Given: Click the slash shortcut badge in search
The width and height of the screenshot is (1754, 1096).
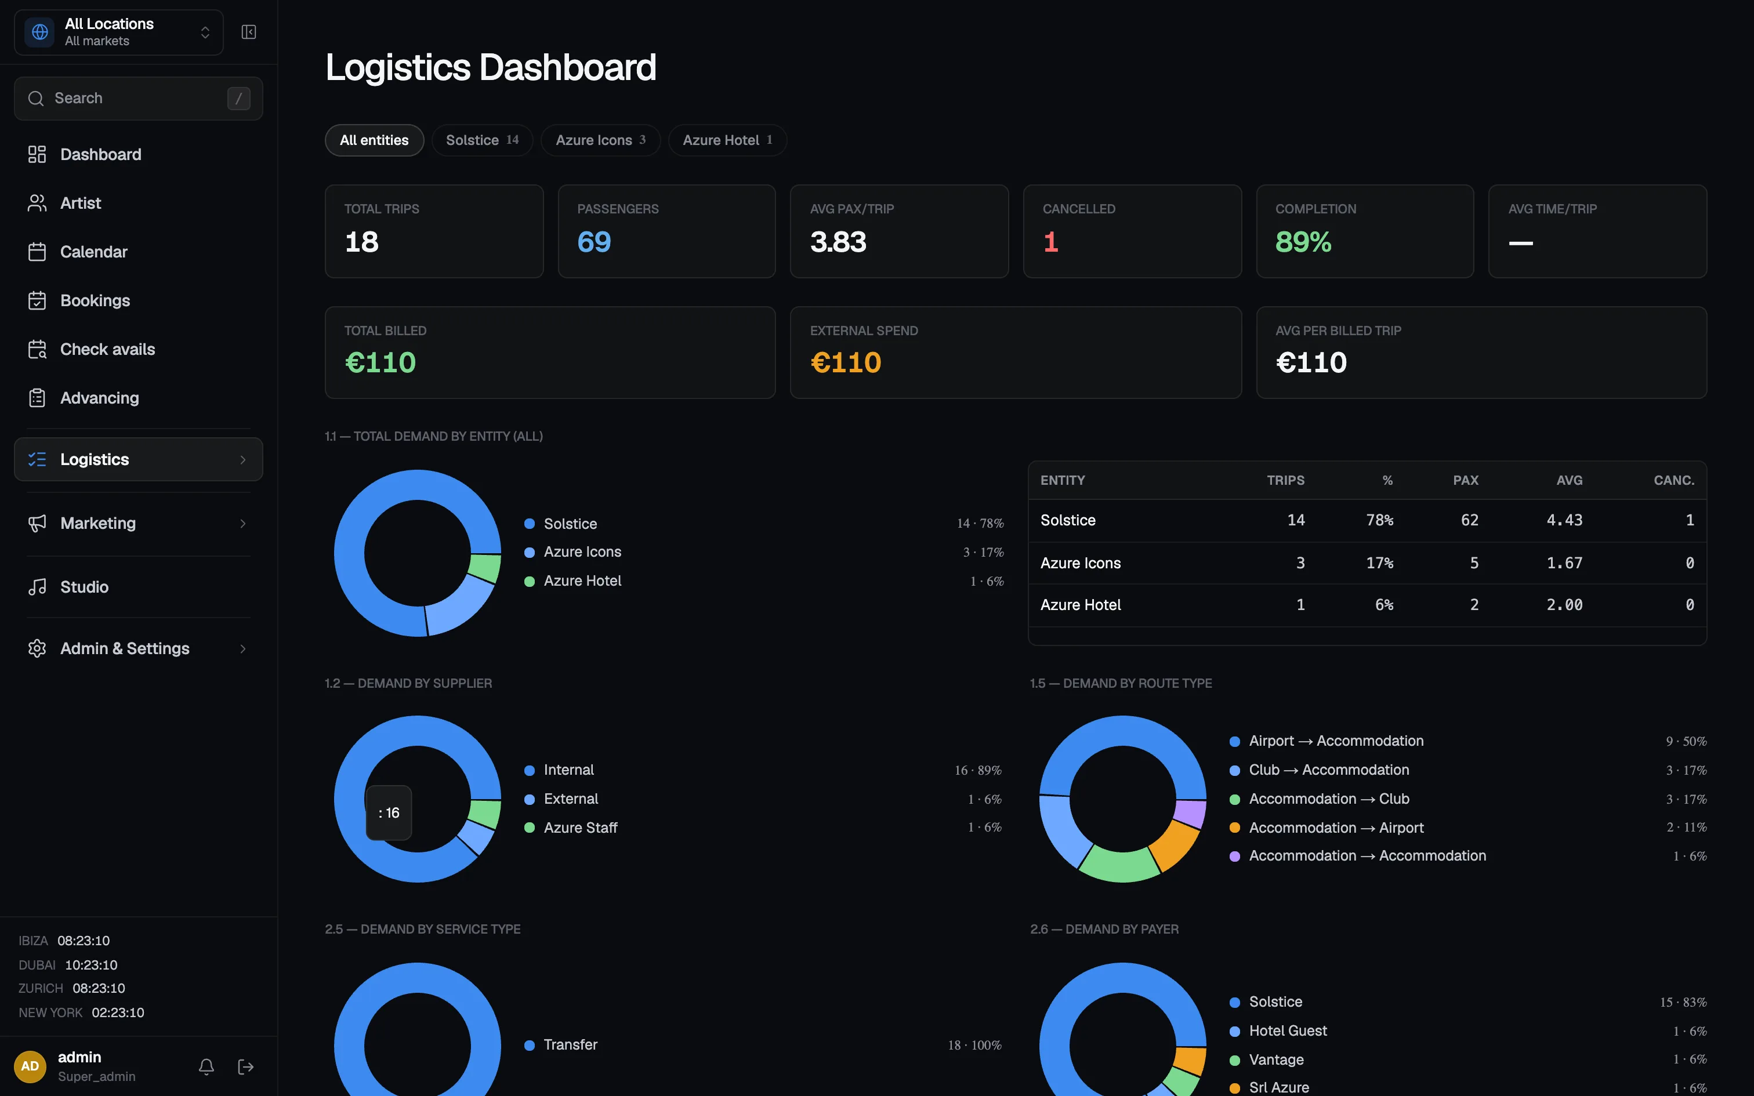Looking at the screenshot, I should 238,98.
